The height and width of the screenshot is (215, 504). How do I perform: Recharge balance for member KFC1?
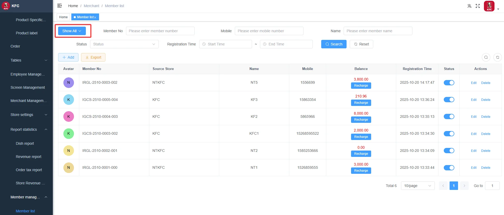361,137
